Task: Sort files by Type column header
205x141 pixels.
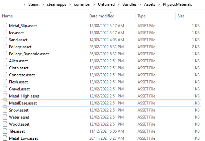Action: [141, 16]
